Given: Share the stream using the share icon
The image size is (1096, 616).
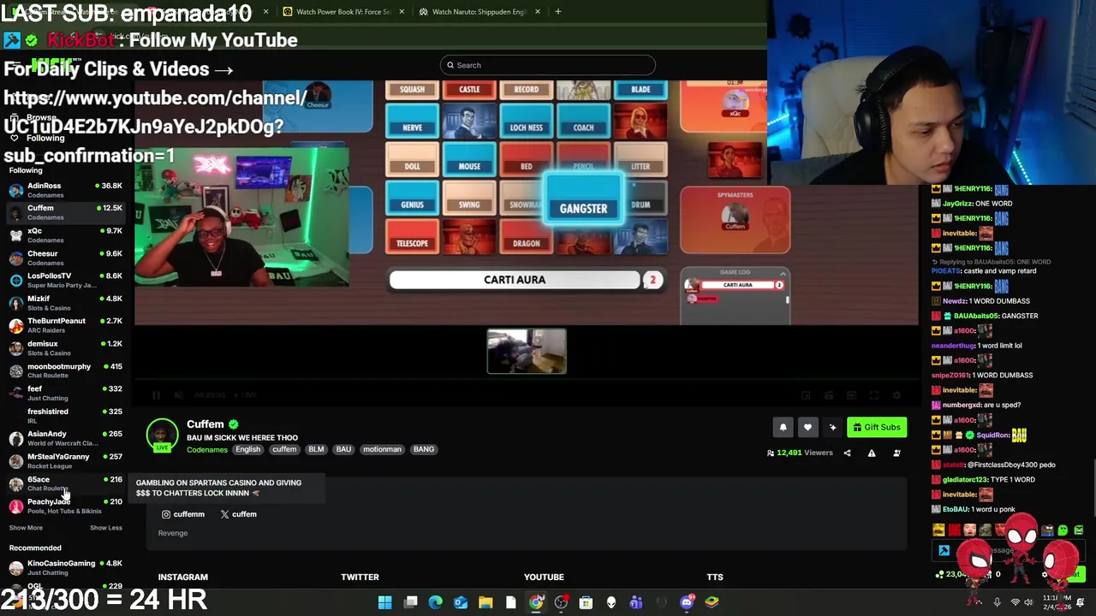Looking at the screenshot, I should (x=847, y=453).
